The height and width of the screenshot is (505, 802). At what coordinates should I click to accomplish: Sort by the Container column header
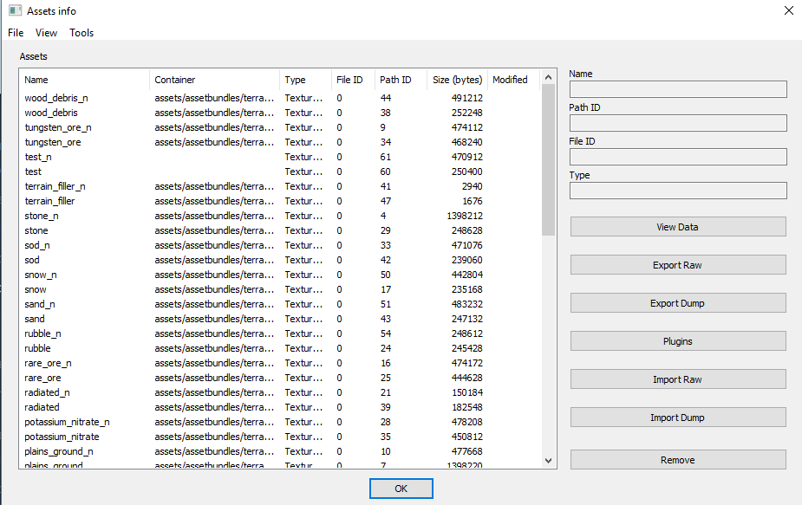tap(215, 80)
